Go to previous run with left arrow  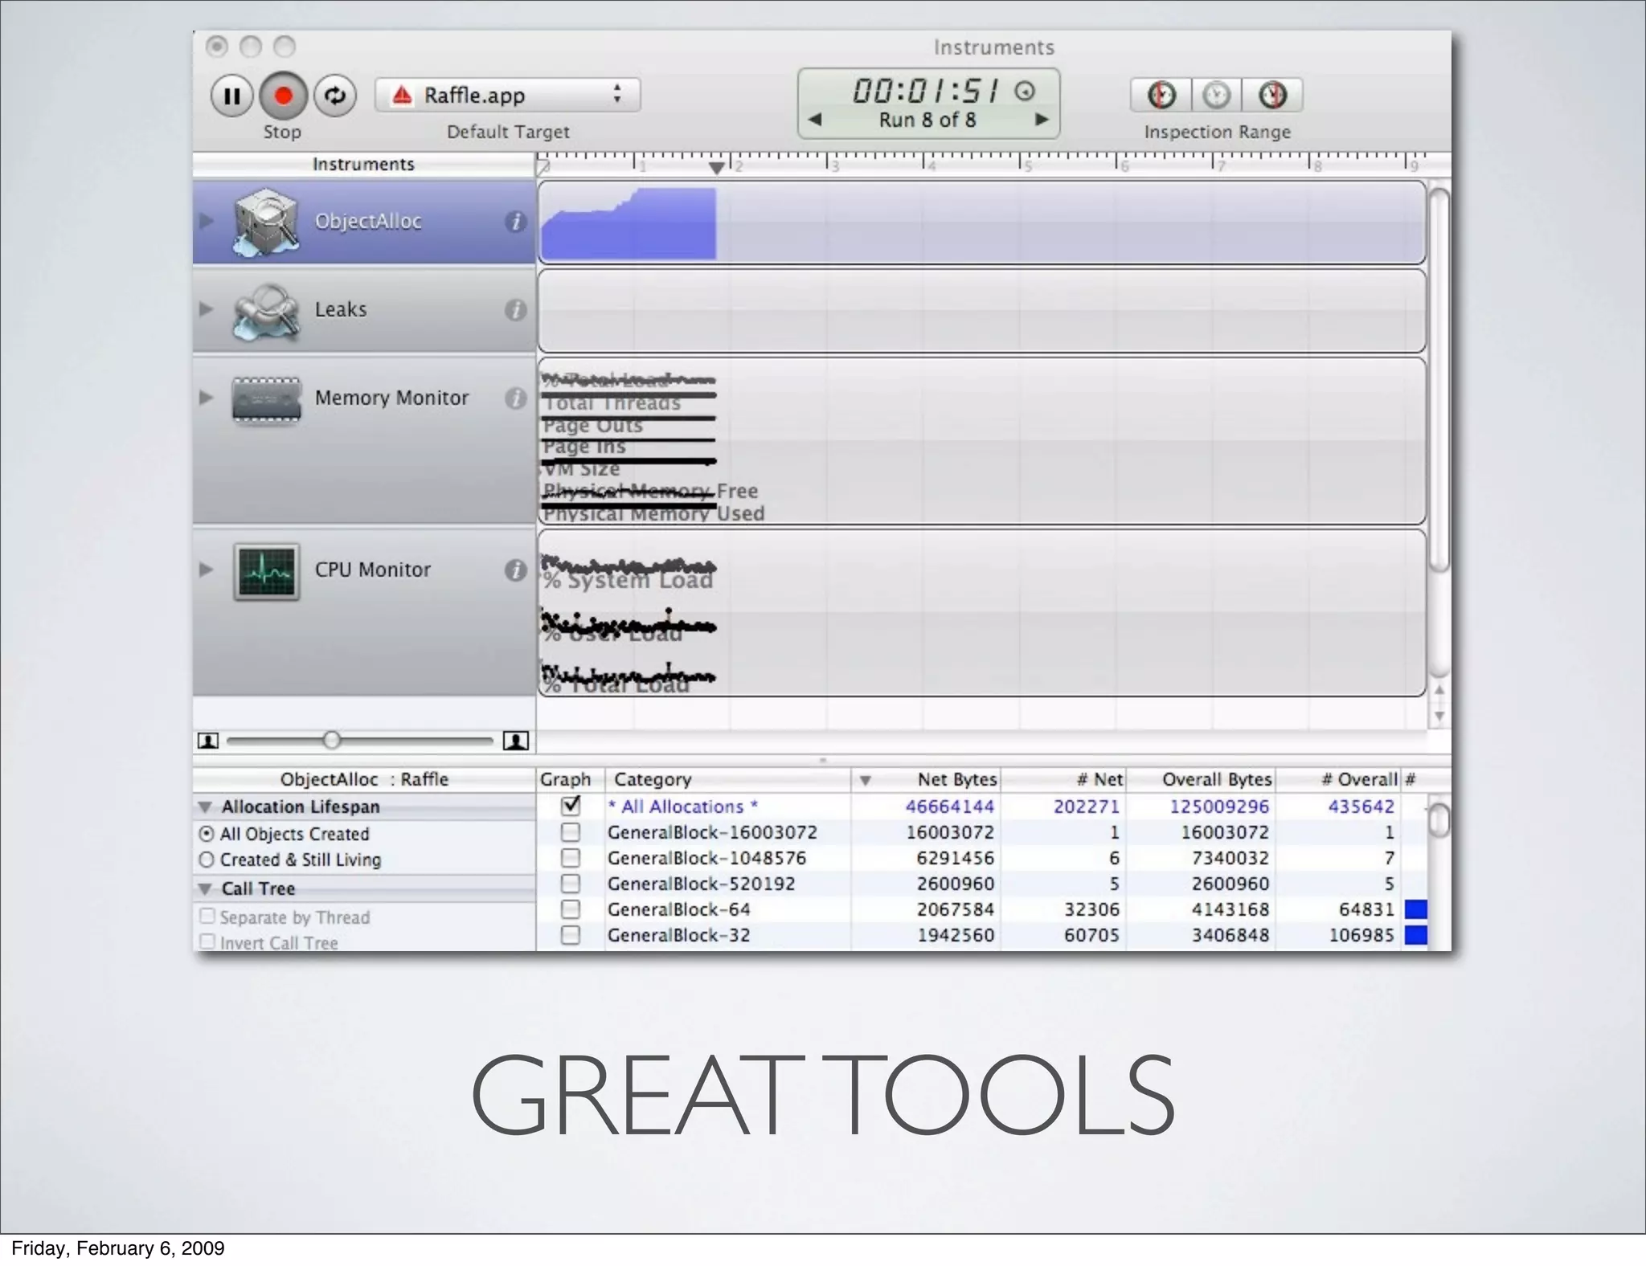(815, 120)
